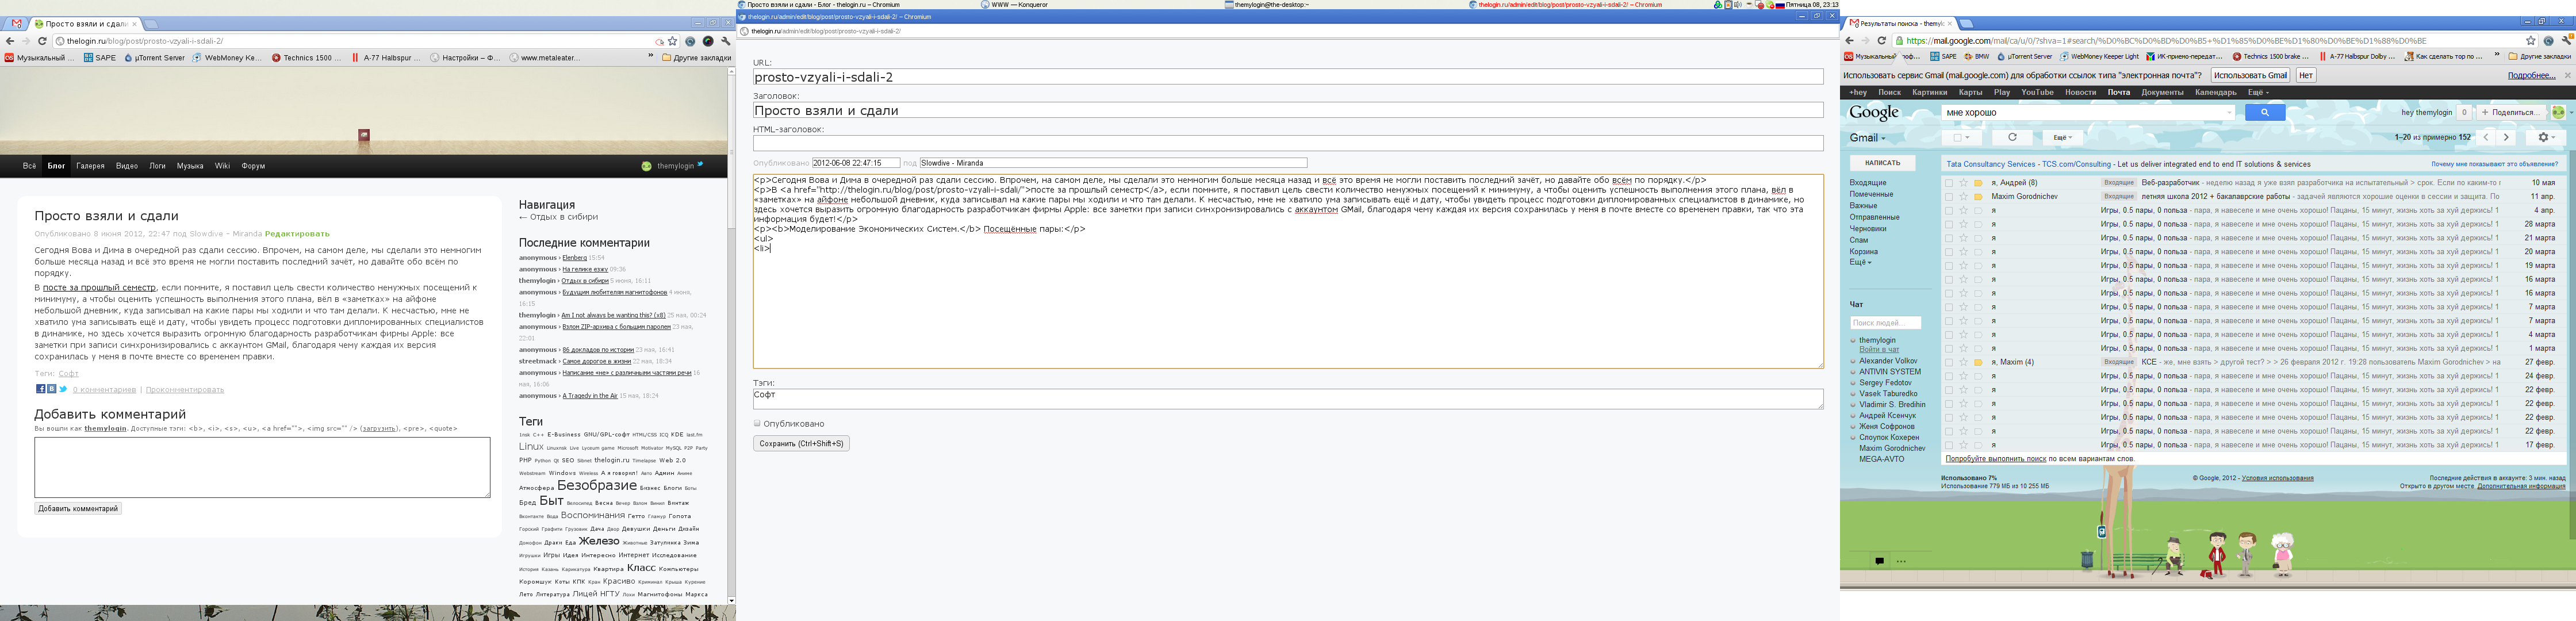Image resolution: width=2576 pixels, height=621 pixels.
Task: Click profile avatar in Gmail header
Action: click(2558, 112)
